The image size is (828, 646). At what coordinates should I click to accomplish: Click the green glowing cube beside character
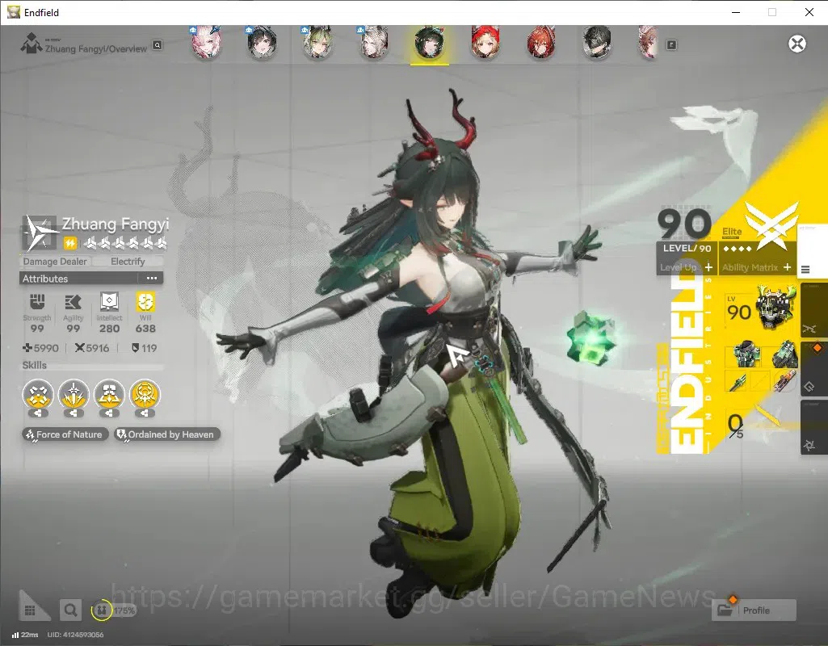[x=591, y=337]
